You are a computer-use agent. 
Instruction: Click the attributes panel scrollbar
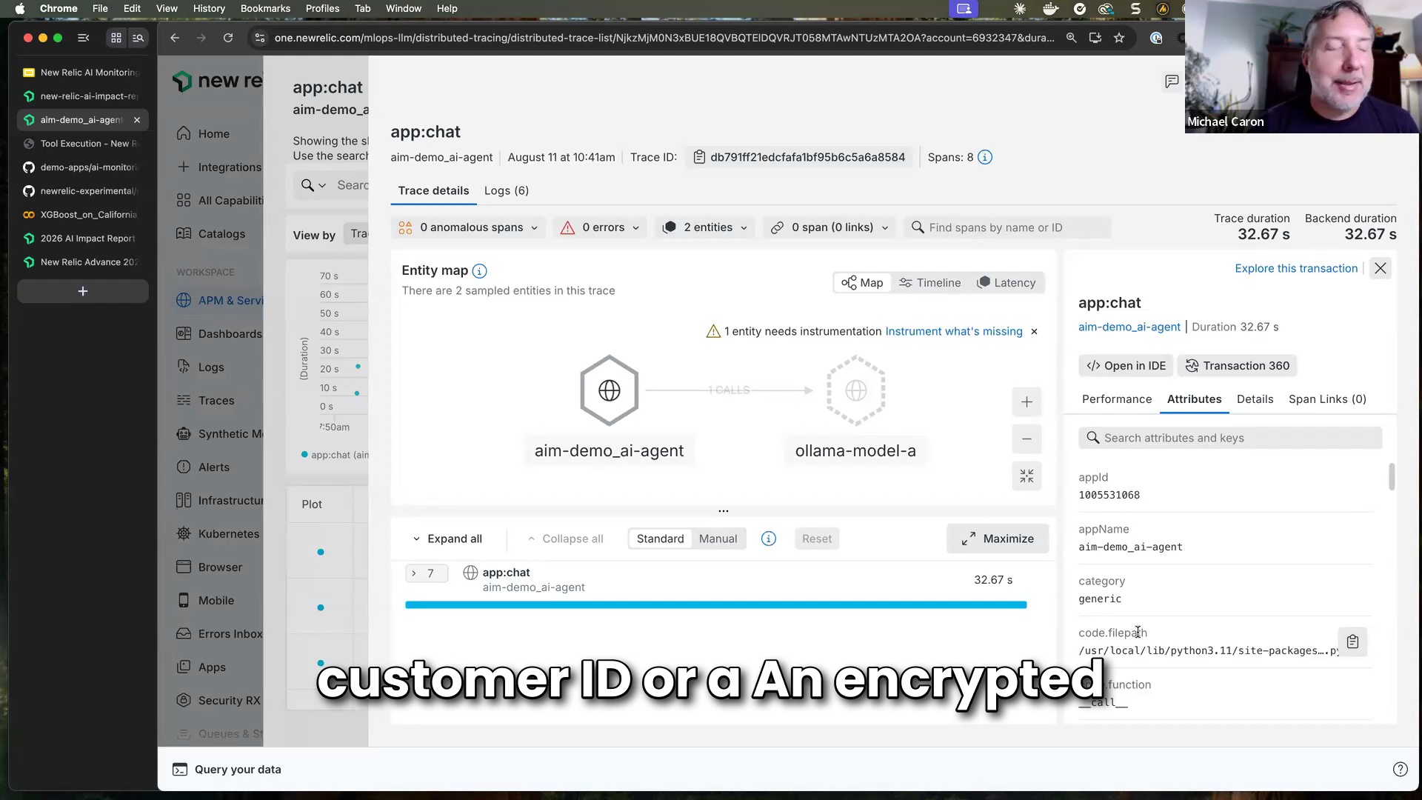[x=1392, y=477]
